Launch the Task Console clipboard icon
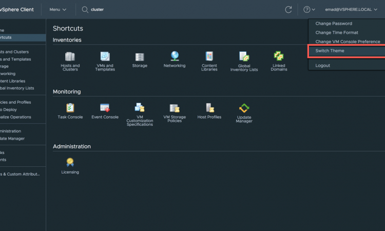The width and height of the screenshot is (385, 231). pyautogui.click(x=70, y=108)
